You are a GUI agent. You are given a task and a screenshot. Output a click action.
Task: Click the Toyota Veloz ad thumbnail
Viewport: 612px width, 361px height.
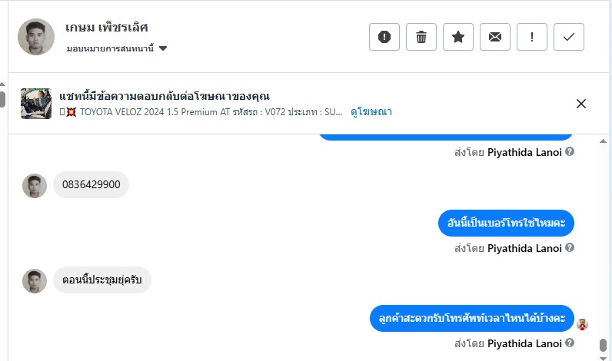click(x=35, y=104)
